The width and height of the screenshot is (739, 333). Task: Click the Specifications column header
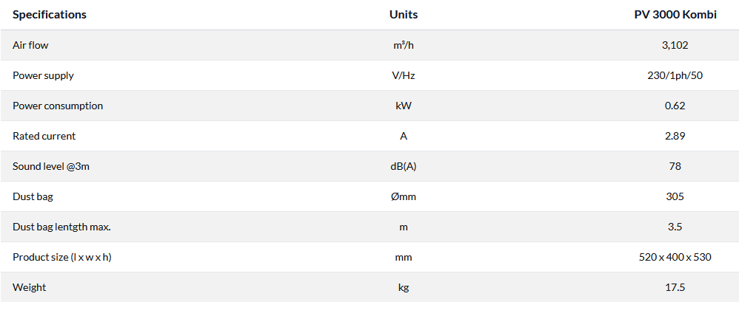[50, 15]
